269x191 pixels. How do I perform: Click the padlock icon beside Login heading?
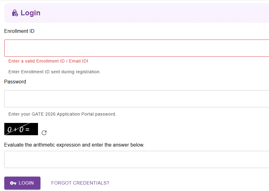(x=15, y=13)
